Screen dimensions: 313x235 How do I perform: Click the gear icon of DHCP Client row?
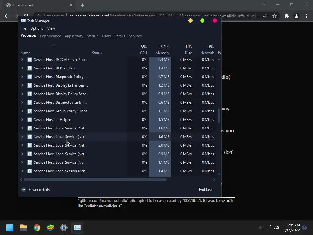coord(30,68)
